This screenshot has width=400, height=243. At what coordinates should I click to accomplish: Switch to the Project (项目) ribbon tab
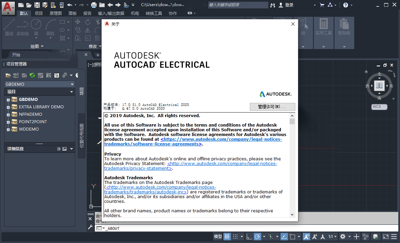pos(39,13)
